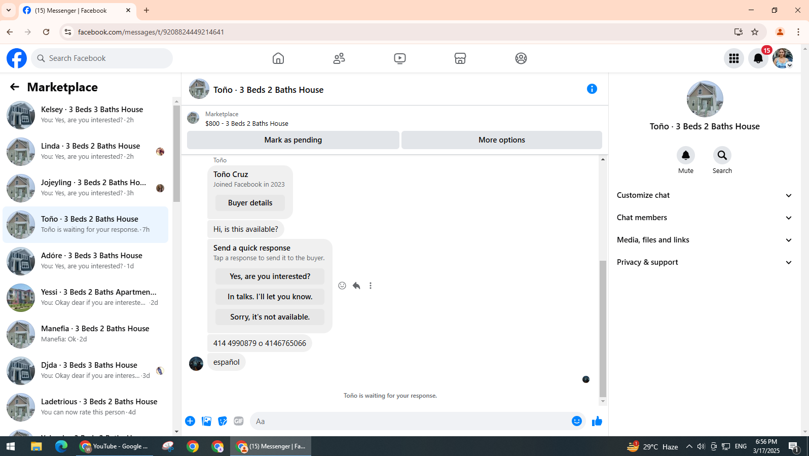809x456 pixels.
Task: Open the Facebook home logo
Action: point(17,58)
